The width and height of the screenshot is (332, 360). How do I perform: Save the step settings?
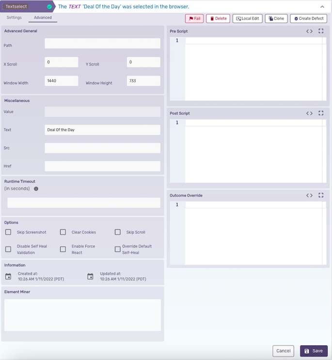(314, 351)
